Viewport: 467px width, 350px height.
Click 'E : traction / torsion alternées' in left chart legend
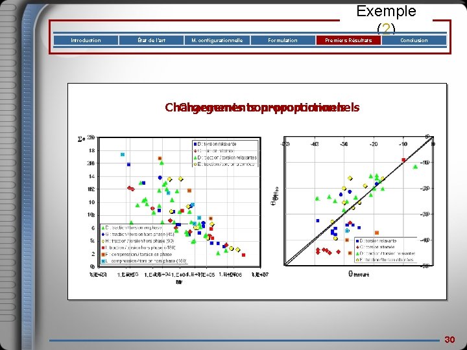[224, 164]
